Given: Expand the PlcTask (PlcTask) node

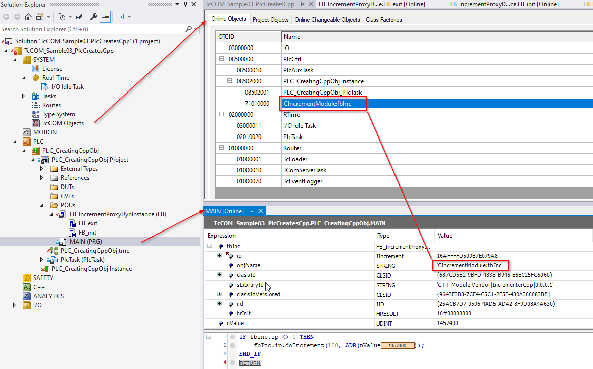Looking at the screenshot, I should pyautogui.click(x=42, y=259).
